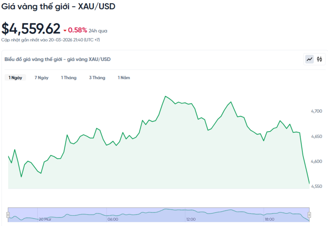Show the 3 Tháng chart range

click(97, 78)
